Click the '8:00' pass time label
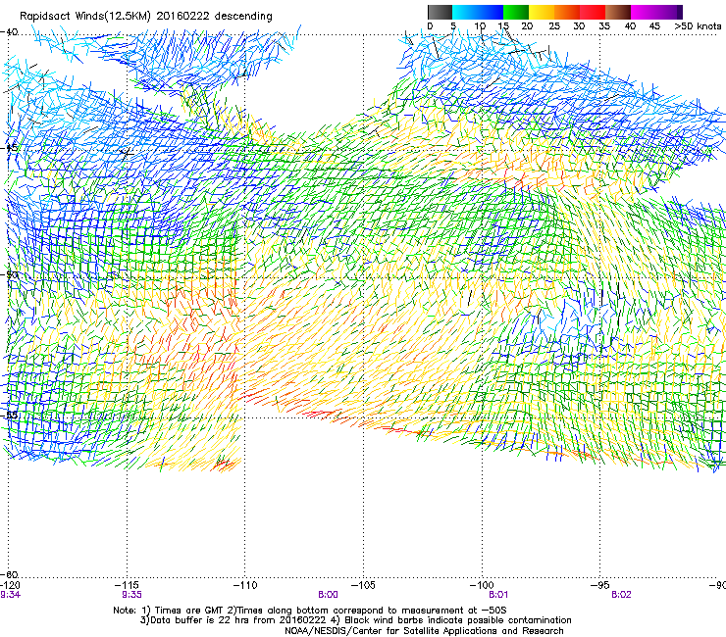The image size is (726, 637). click(x=328, y=595)
